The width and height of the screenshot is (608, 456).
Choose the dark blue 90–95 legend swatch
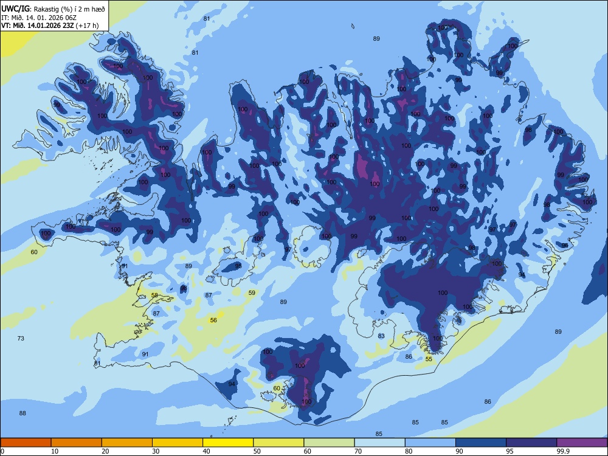(x=481, y=443)
